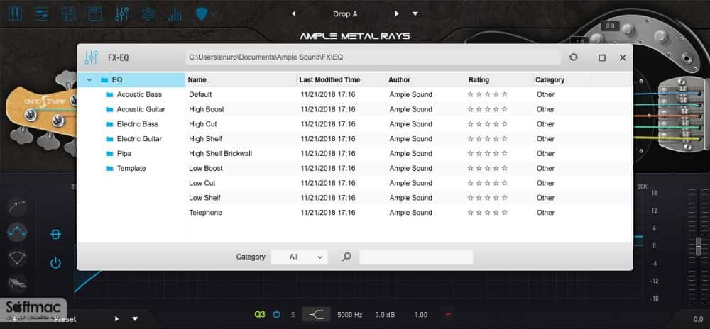Screen dimensions: 710x329
Task: Open the keyboard panel icon in top toolbar
Action: (x=14, y=14)
